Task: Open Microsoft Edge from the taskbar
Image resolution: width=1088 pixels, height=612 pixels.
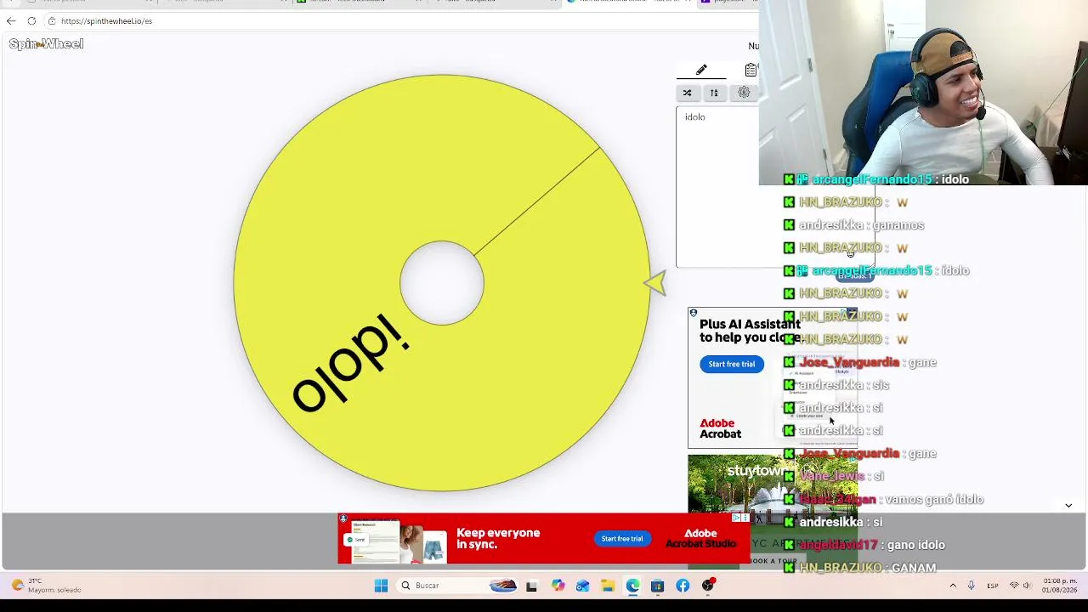Action: (632, 586)
